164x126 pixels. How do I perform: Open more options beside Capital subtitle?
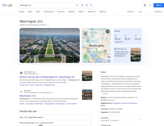[x=48, y=25]
